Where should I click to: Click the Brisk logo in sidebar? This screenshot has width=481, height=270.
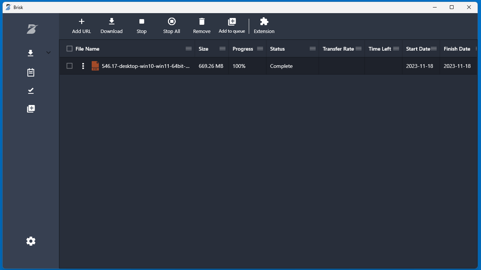pos(32,29)
